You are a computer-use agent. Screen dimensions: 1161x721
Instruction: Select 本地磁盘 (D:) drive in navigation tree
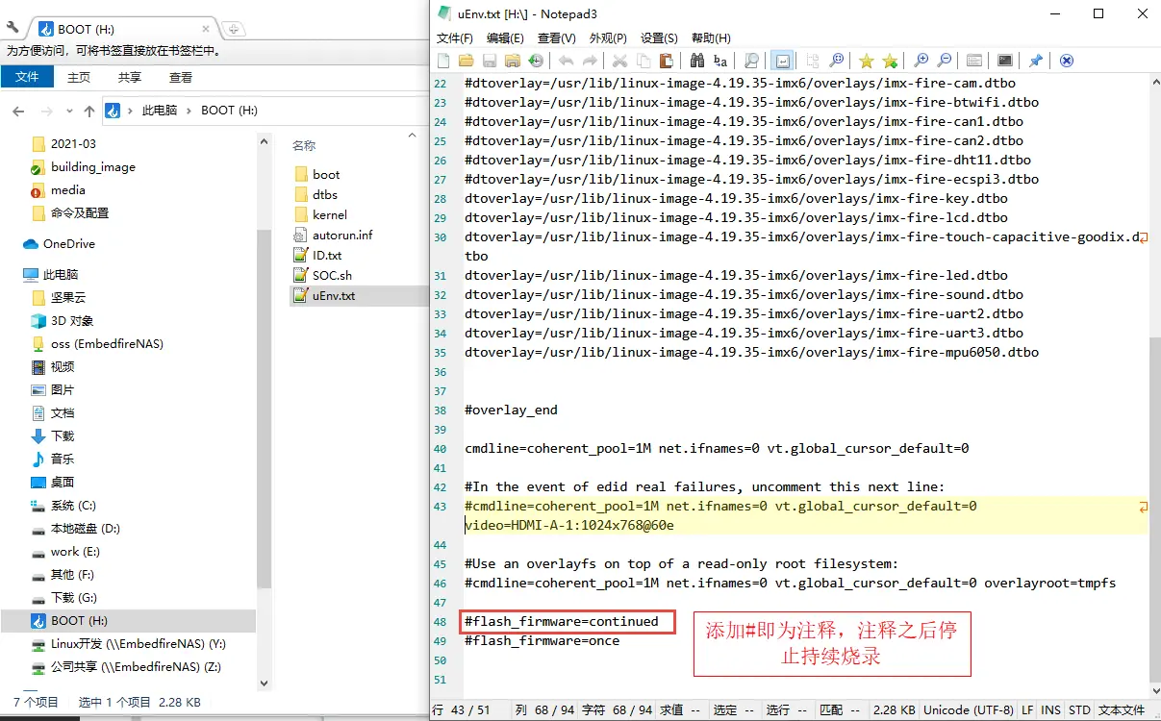coord(85,529)
